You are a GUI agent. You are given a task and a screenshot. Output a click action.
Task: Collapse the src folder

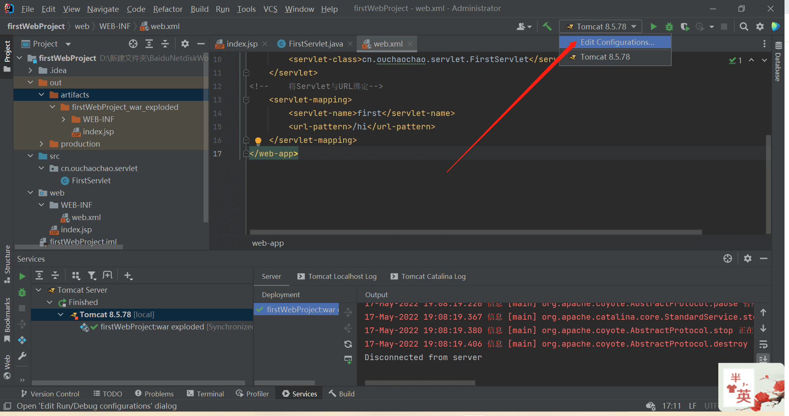pyautogui.click(x=30, y=156)
